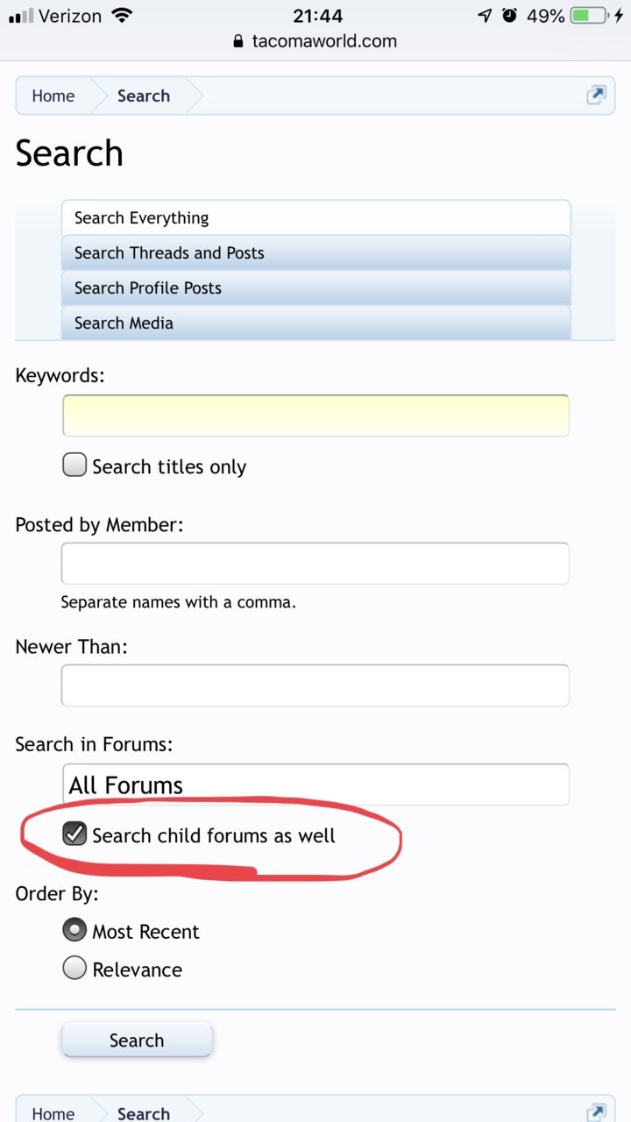
Task: Tap the alarm clock status icon
Action: pyautogui.click(x=510, y=16)
